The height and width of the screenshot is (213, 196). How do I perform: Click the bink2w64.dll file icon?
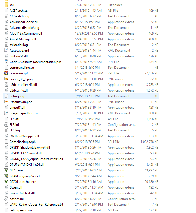[6, 56]
